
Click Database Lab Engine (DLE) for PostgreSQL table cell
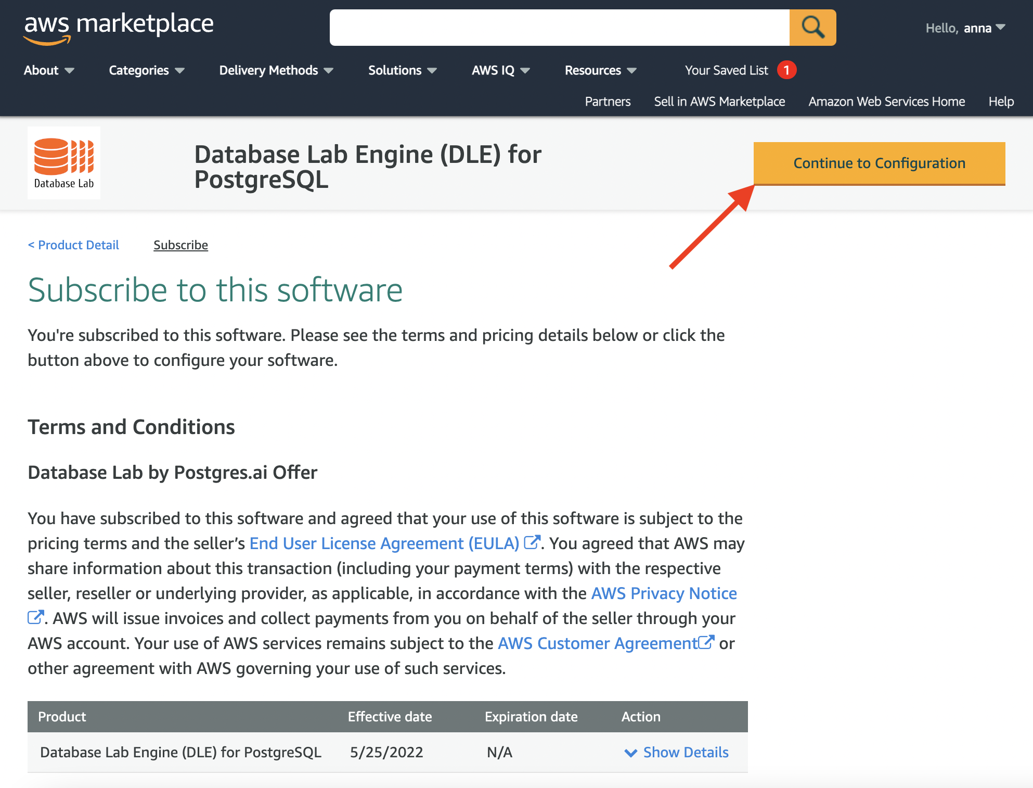click(x=180, y=753)
